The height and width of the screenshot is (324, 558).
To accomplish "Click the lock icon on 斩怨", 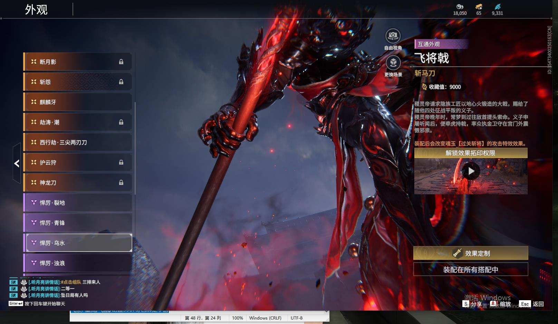I will pos(121,82).
